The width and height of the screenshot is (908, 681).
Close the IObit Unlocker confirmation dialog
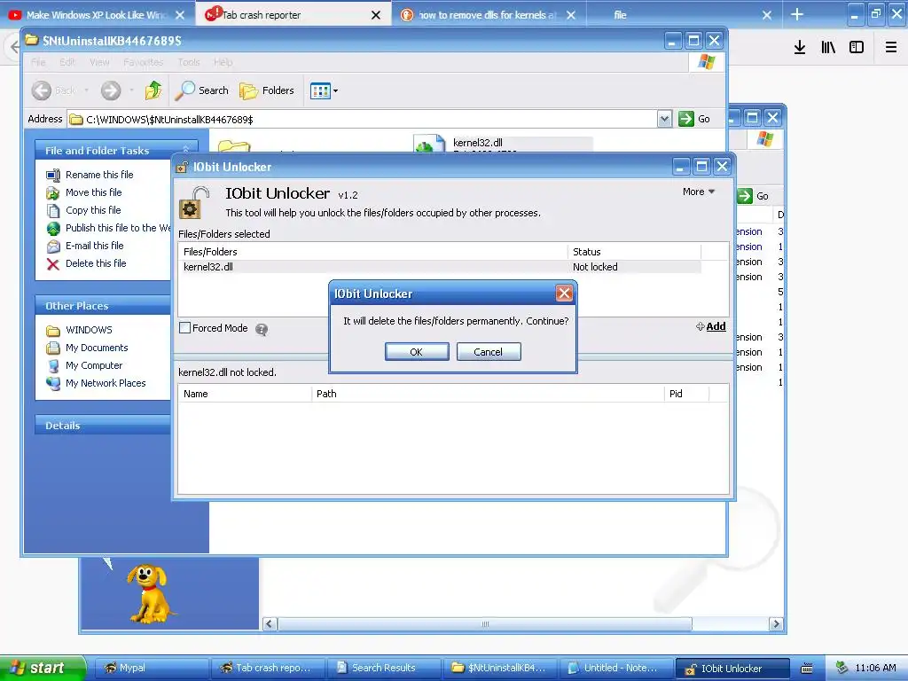(564, 293)
